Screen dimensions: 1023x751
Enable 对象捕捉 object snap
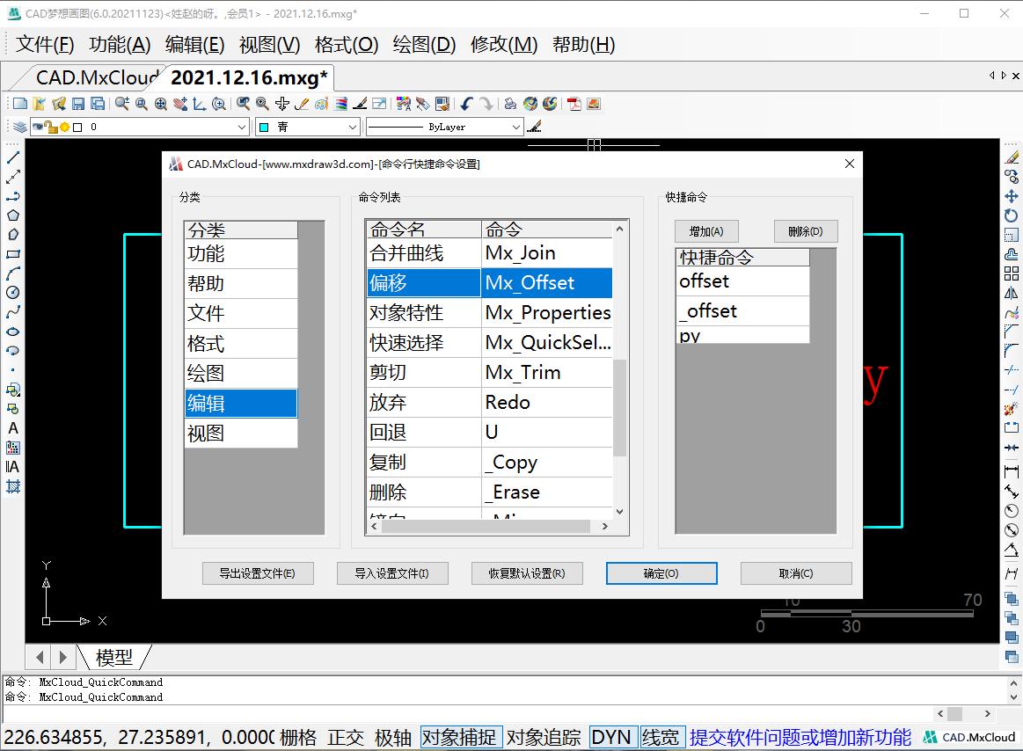pyautogui.click(x=460, y=737)
